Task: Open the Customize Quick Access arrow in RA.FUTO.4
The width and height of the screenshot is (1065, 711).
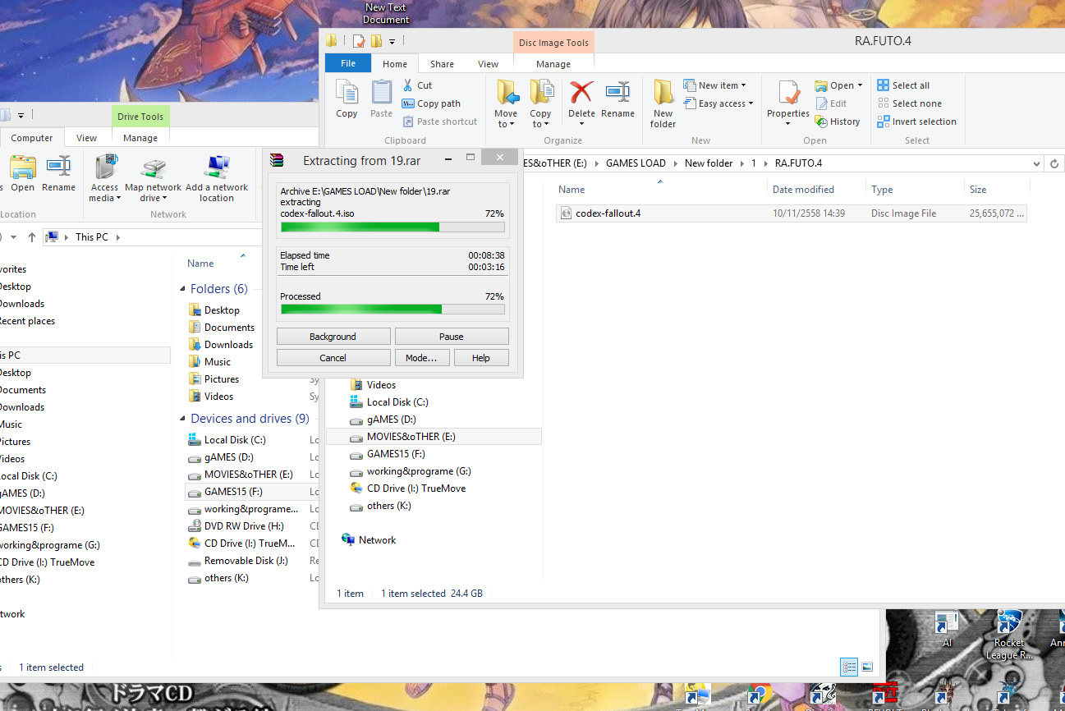Action: tap(392, 41)
